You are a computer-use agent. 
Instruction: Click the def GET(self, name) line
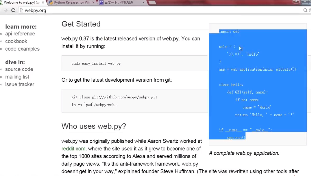247,92
